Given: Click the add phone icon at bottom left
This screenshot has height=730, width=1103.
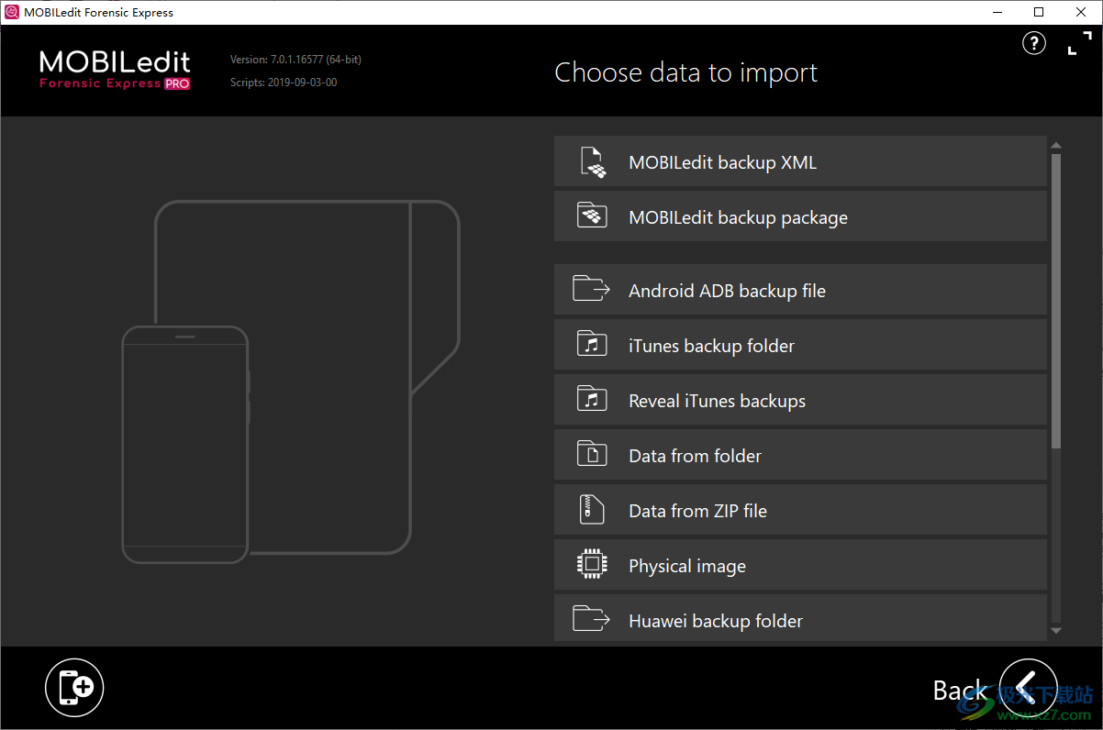Looking at the screenshot, I should [75, 687].
